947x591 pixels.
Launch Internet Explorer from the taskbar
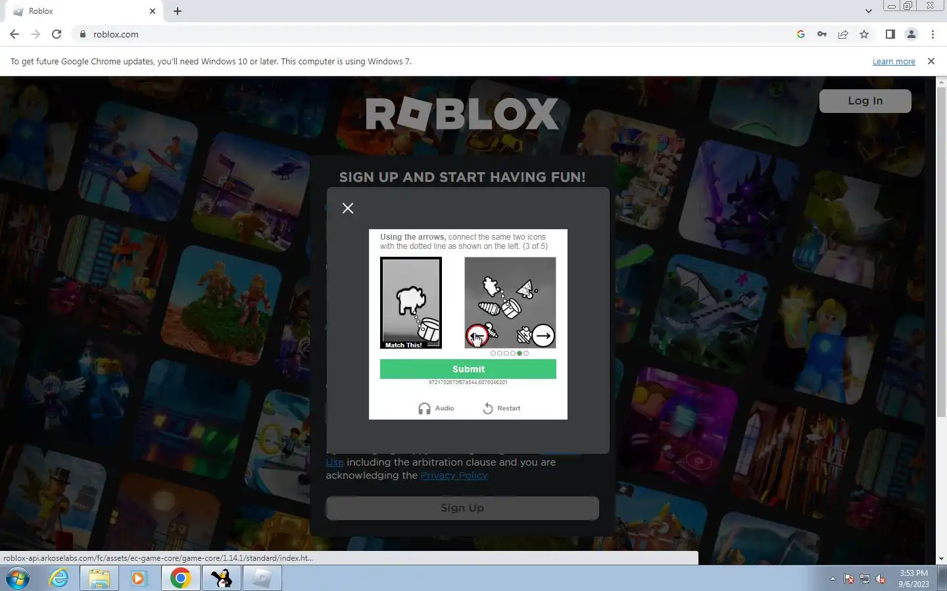click(59, 579)
